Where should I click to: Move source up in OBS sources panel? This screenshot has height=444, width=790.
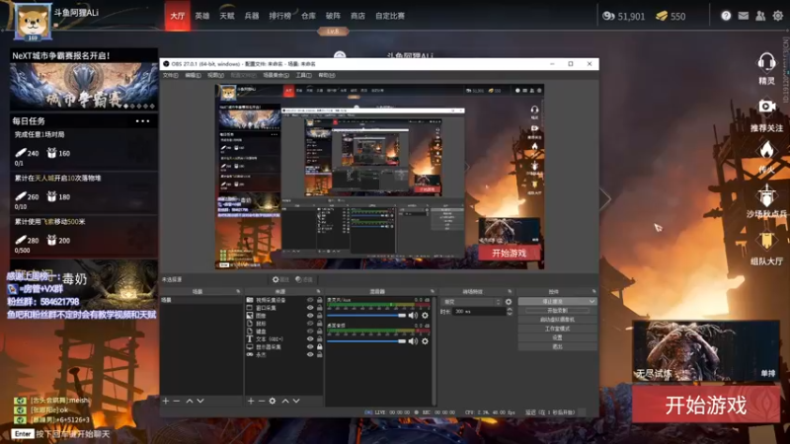coord(285,401)
